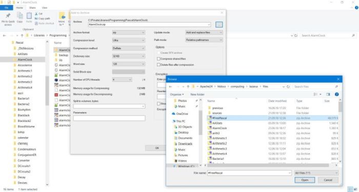The height and width of the screenshot is (192, 359).
Task: Open the Dictionary size dropdown
Action: coord(128,56)
